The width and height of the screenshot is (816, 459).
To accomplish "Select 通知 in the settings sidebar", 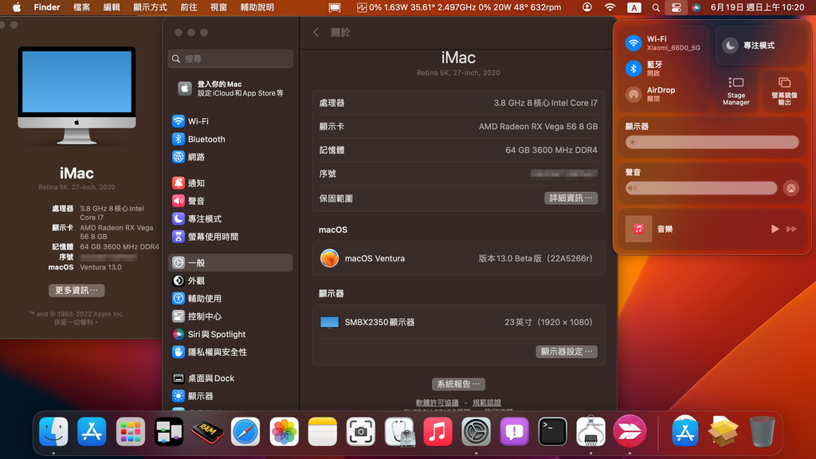I will click(x=230, y=182).
